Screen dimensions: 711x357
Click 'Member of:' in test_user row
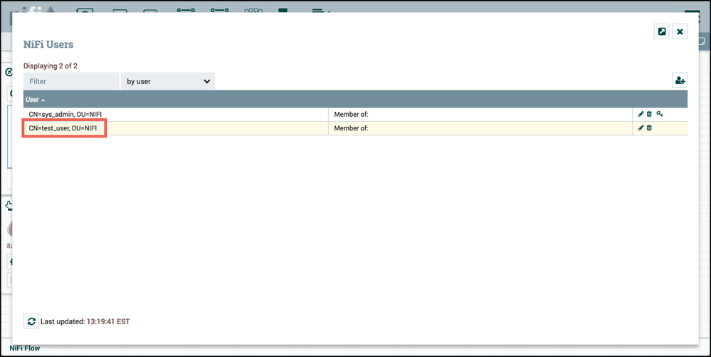pyautogui.click(x=351, y=128)
